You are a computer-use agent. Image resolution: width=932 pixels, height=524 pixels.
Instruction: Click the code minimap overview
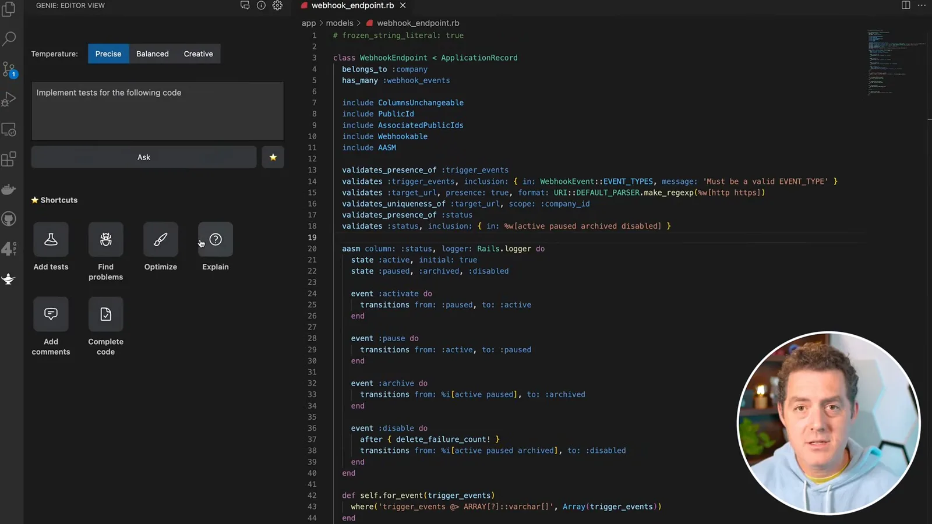click(x=896, y=61)
